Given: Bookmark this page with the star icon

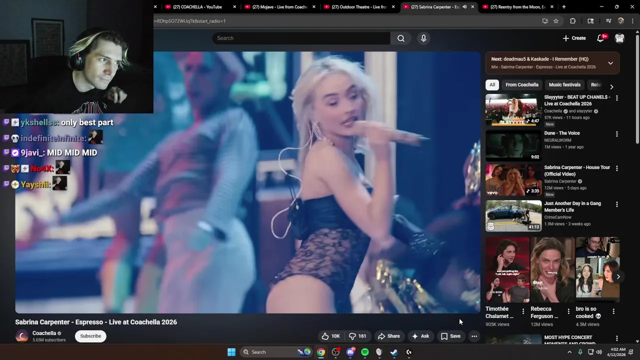Looking at the screenshot, I should pyautogui.click(x=556, y=21).
